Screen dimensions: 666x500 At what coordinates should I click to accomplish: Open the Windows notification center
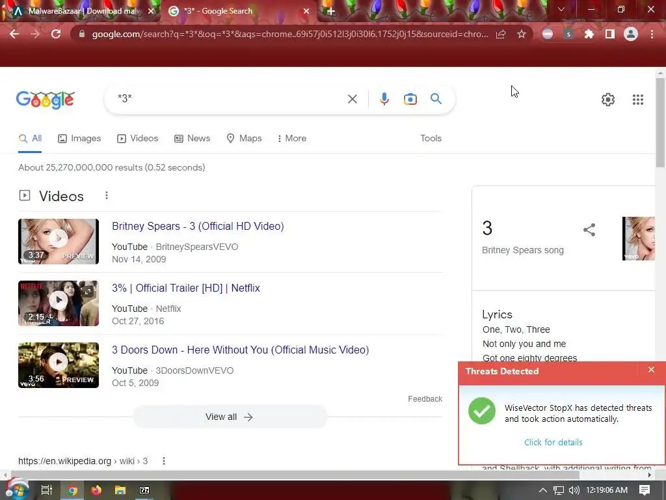(x=645, y=490)
